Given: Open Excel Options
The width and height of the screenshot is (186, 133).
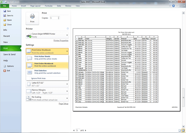Looking at the screenshot, I should tap(9, 66).
